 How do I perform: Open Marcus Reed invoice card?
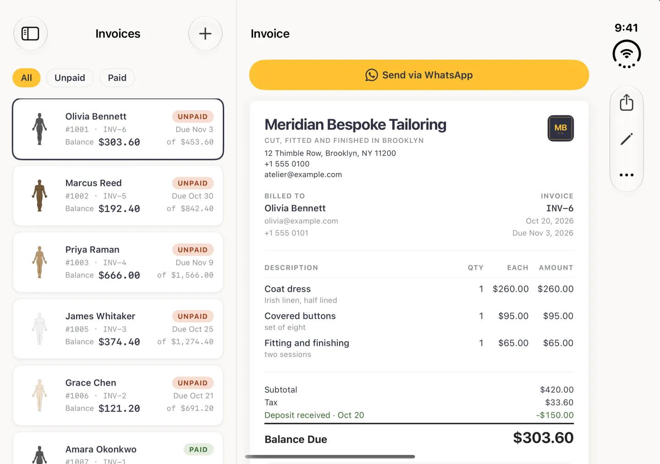[118, 196]
